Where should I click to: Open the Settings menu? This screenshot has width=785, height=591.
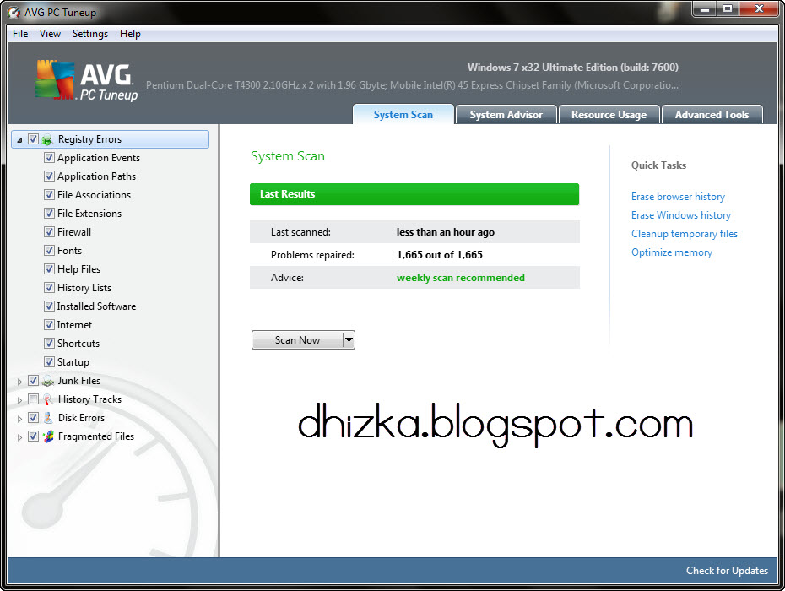[90, 34]
